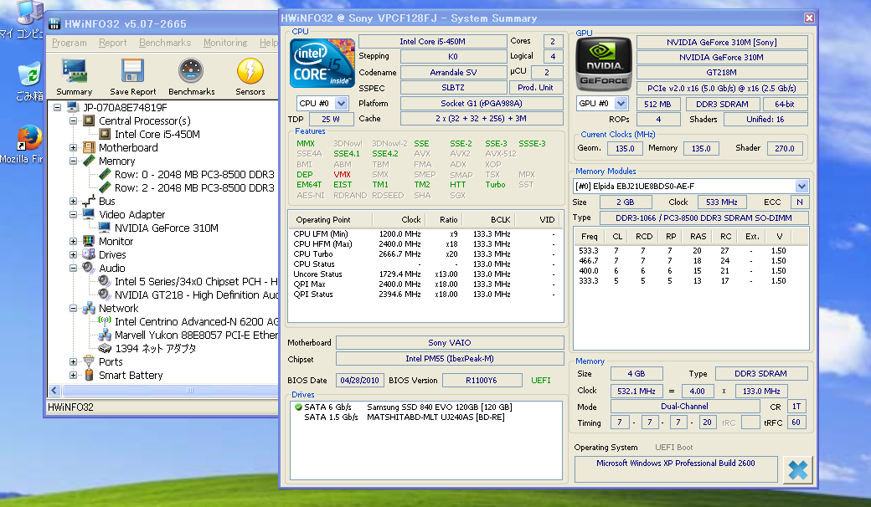Open the GPU #0 selector dropdown
The height and width of the screenshot is (507, 871).
pos(621,103)
